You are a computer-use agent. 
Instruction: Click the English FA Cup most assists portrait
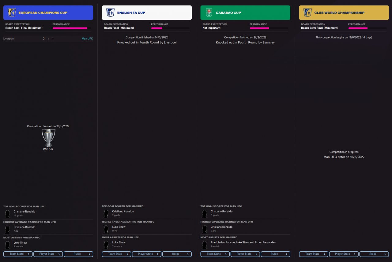106,245
